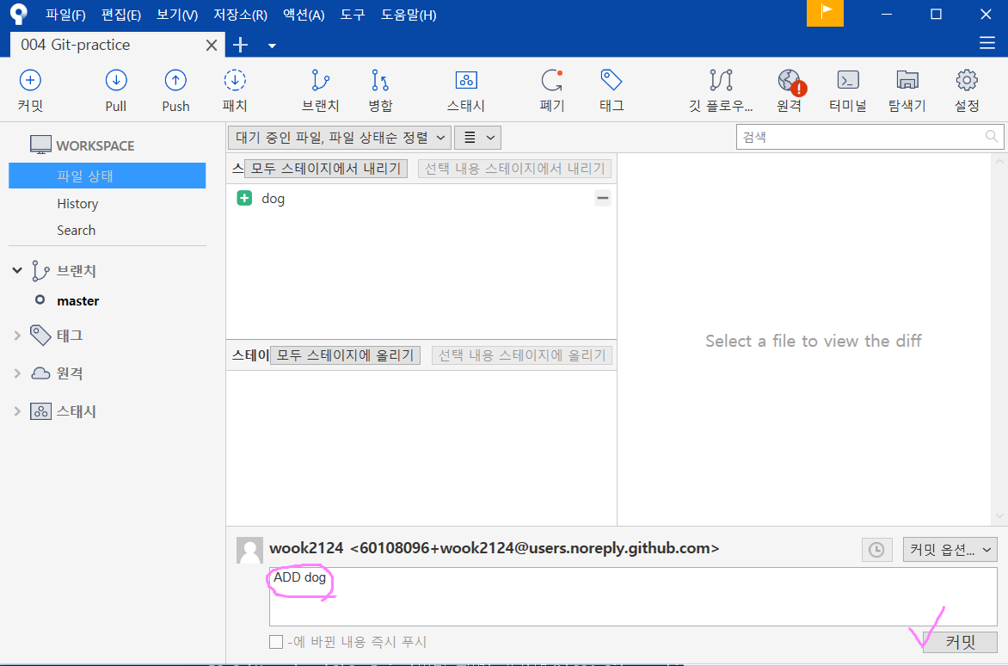Click the author avatar image
Viewport: 1008px width, 666px height.
point(249,551)
